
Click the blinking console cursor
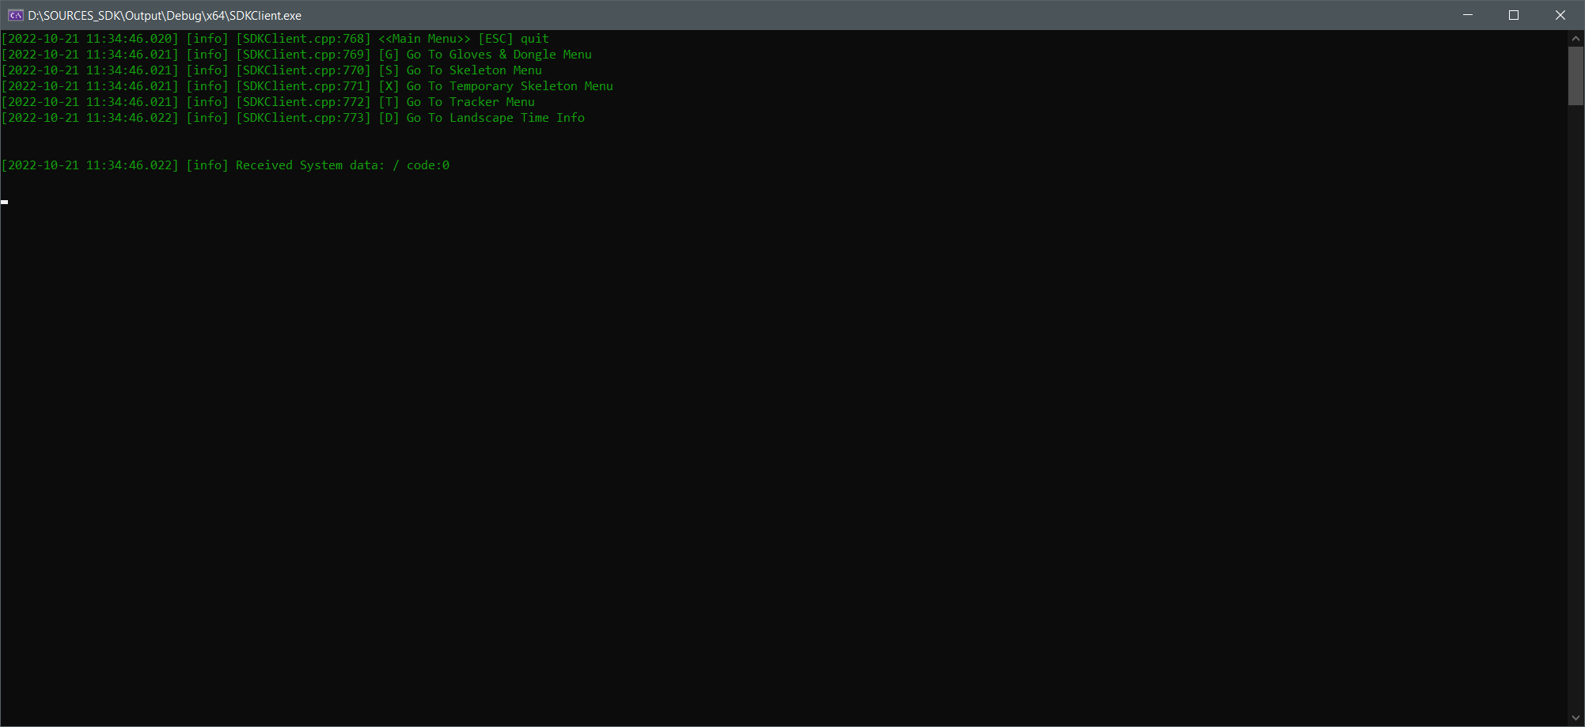5,203
